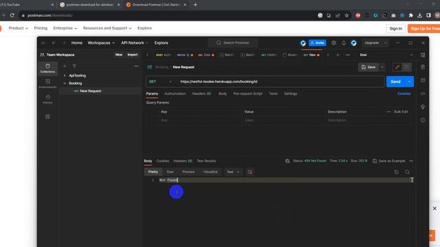The width and height of the screenshot is (440, 247).
Task: Open the light bulb icon in right sidebar
Action: pyautogui.click(x=423, y=107)
